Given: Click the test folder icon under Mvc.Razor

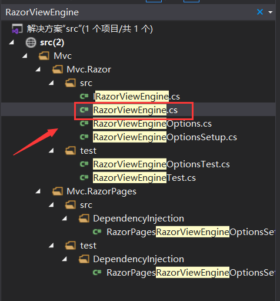Looking at the screenshot, I should (71, 151).
